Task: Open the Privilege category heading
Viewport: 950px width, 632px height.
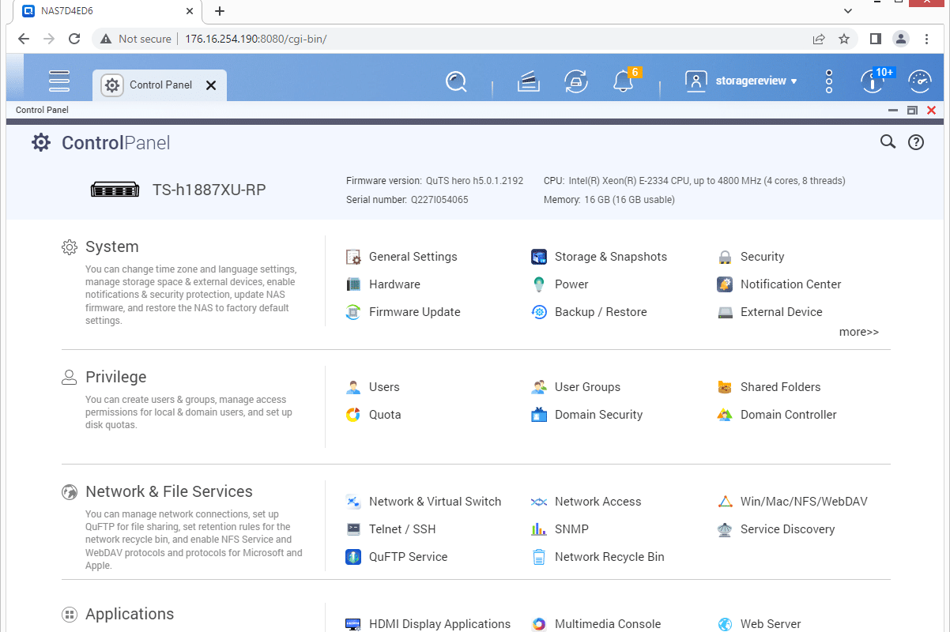Action: click(x=116, y=377)
